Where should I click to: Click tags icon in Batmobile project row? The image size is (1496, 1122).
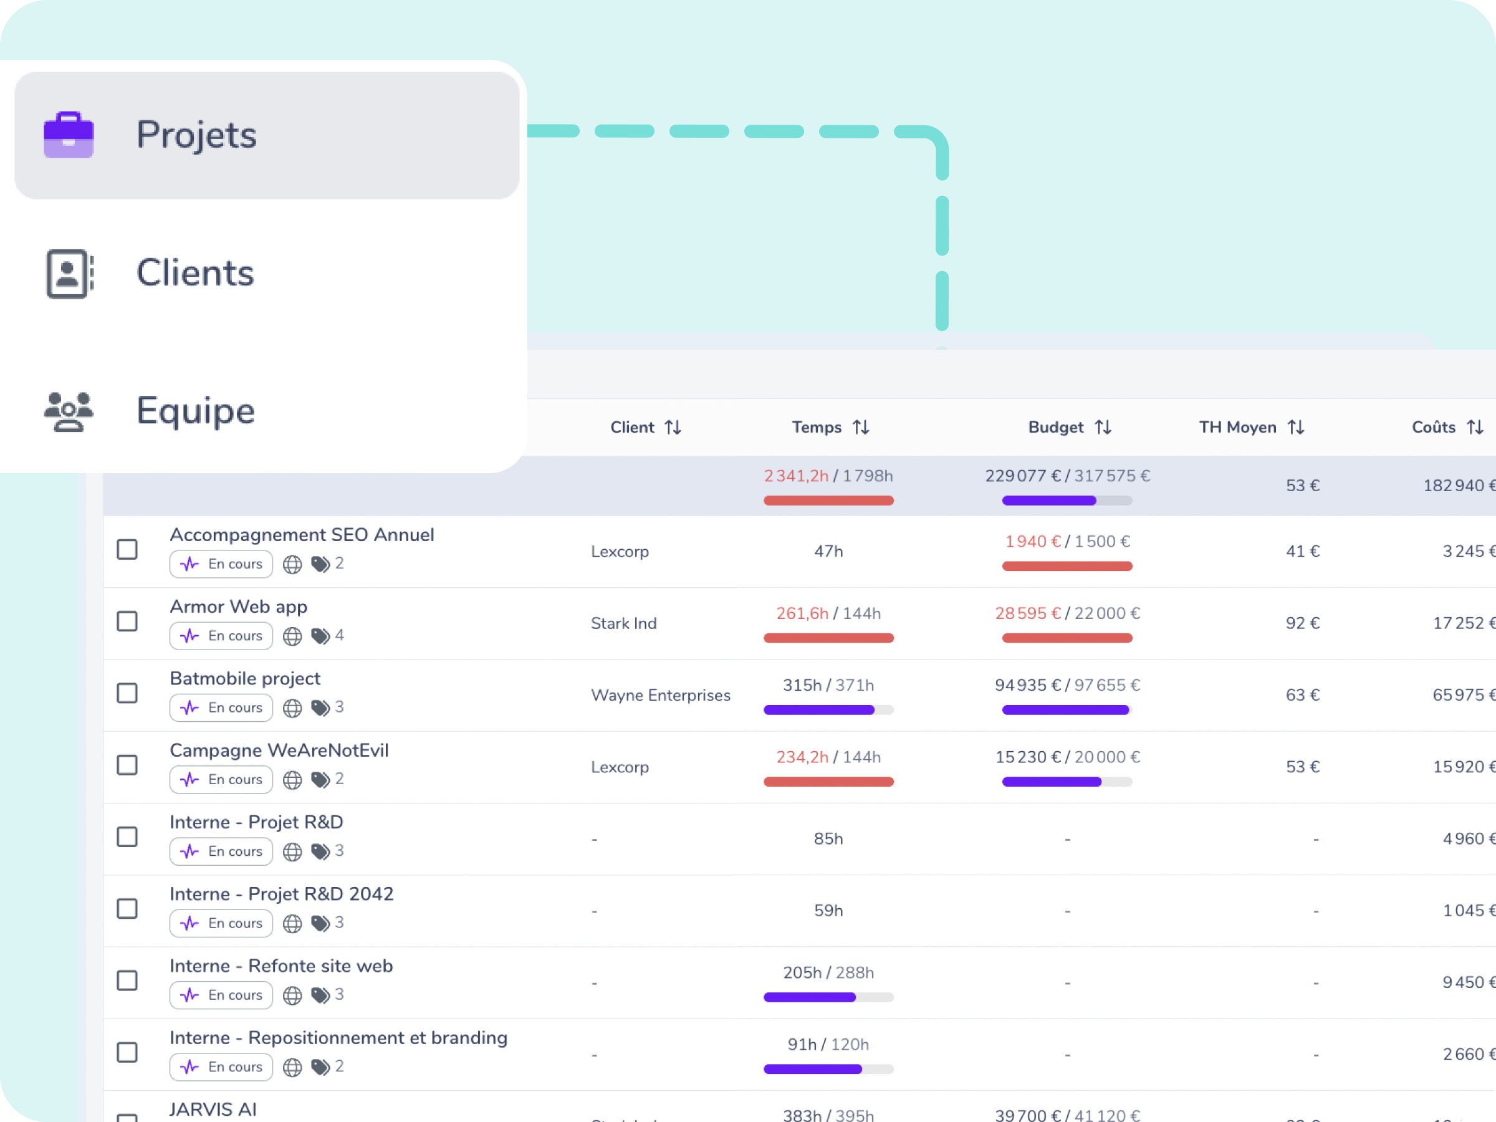click(320, 708)
